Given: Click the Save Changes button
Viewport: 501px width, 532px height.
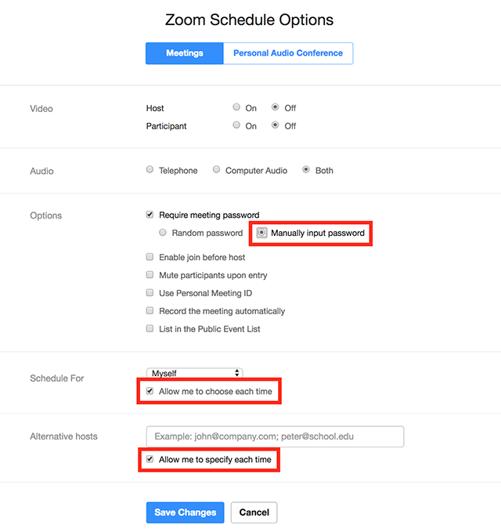Looking at the screenshot, I should coord(185,512).
